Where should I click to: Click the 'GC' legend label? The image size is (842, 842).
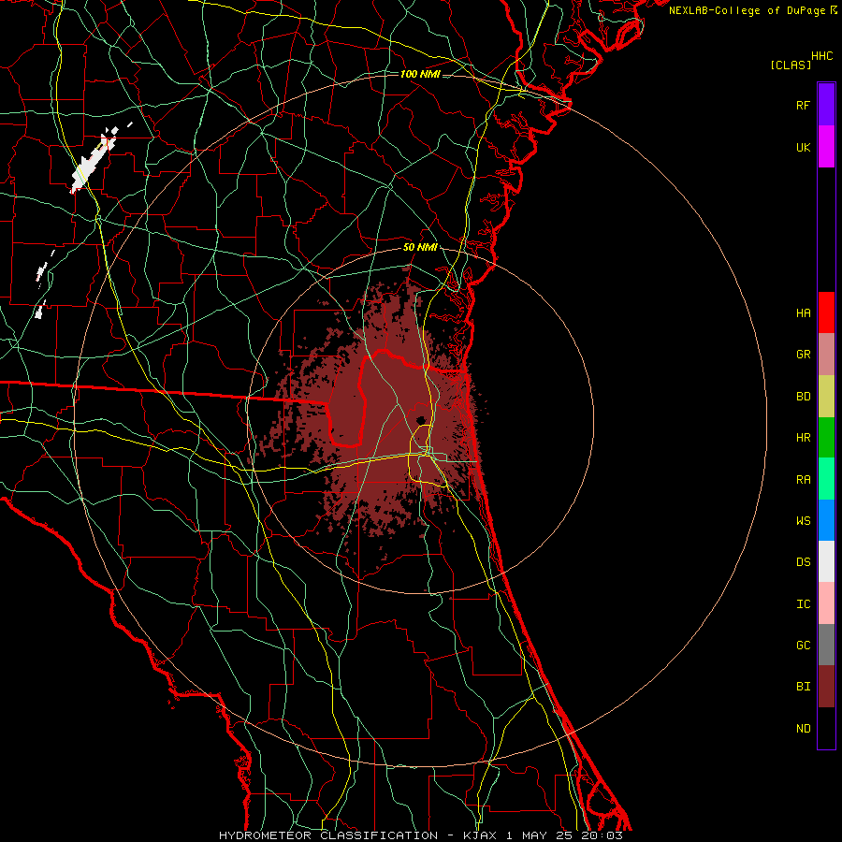pyautogui.click(x=803, y=645)
